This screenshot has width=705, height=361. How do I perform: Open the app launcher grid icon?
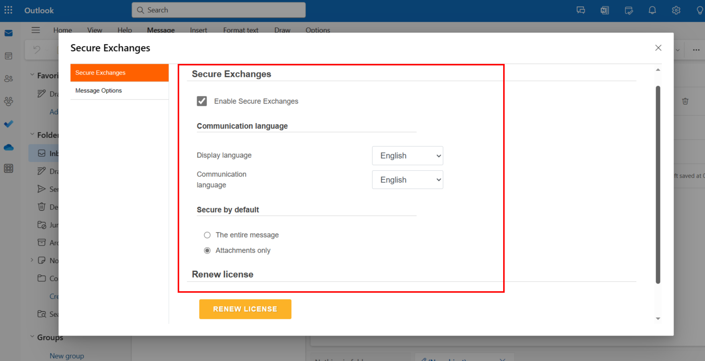click(8, 10)
